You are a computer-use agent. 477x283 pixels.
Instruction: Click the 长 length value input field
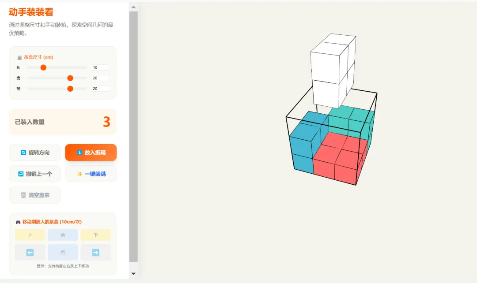(100, 67)
